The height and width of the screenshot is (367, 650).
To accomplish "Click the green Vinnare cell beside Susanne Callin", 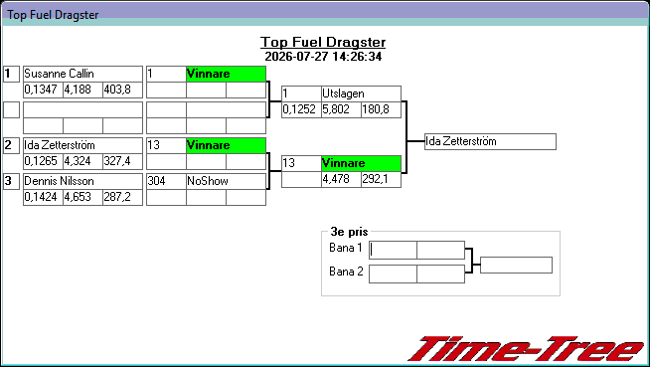I will [226, 74].
